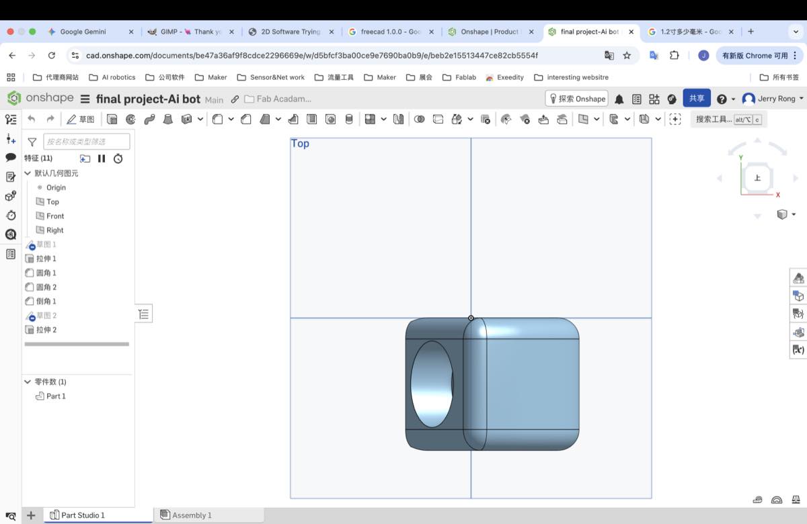Image resolution: width=807 pixels, height=524 pixels.
Task: Select the Replace face tool
Action: [x=562, y=120]
